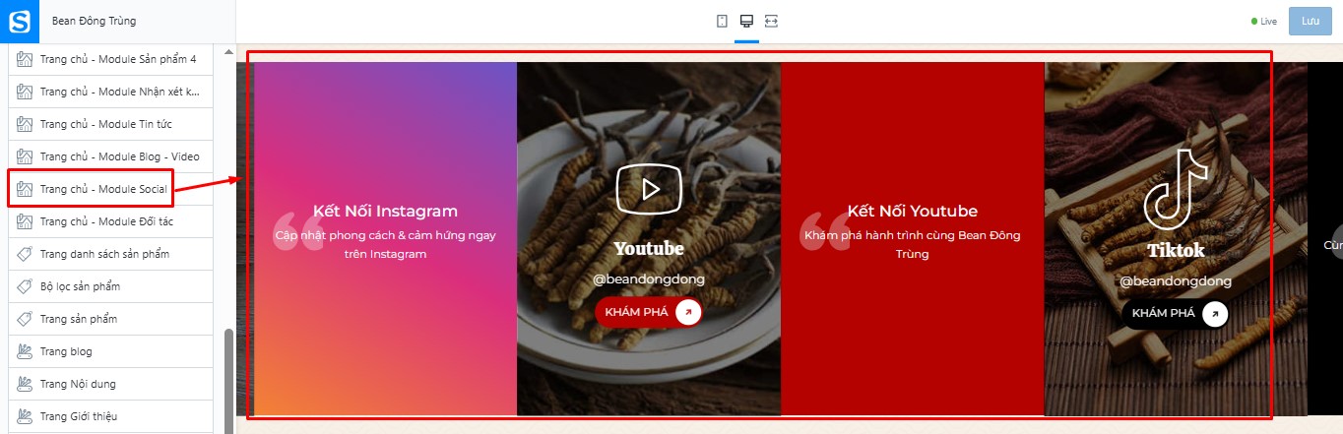The width and height of the screenshot is (1343, 434).
Task: Click Kết Nối Instagram heading
Action: coord(385,211)
